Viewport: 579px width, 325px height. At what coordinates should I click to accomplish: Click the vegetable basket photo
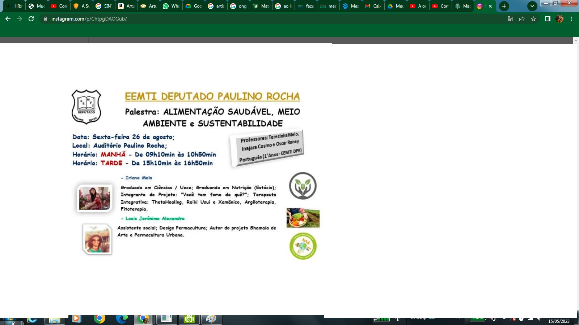(303, 218)
